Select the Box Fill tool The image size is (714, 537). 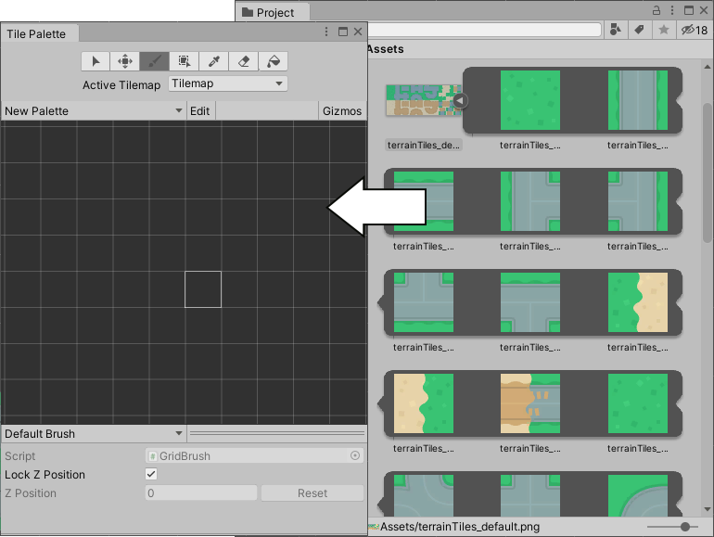185,61
